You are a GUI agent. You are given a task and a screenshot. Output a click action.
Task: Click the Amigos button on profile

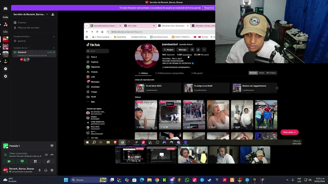click(x=169, y=50)
